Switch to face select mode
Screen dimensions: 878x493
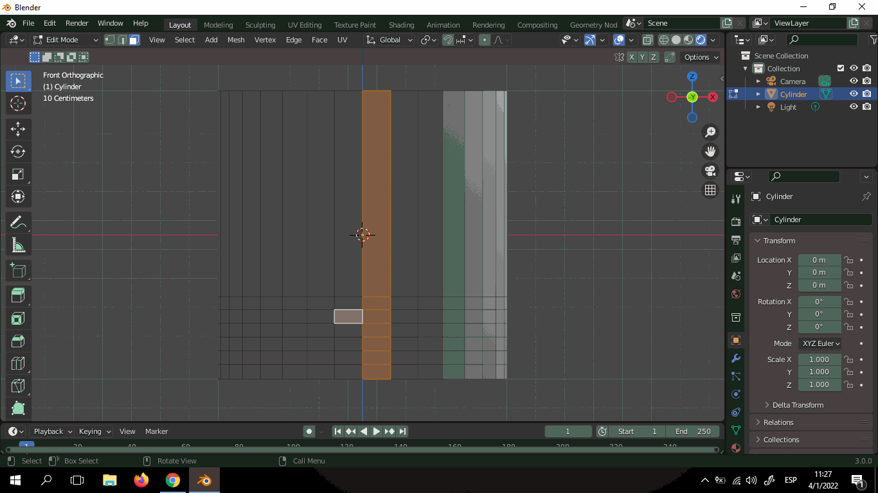(x=134, y=40)
